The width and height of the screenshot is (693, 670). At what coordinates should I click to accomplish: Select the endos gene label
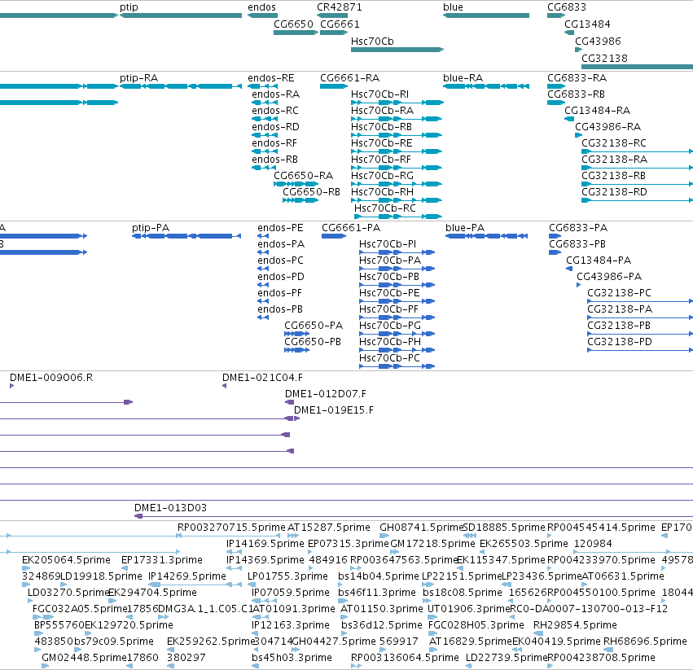click(x=261, y=7)
